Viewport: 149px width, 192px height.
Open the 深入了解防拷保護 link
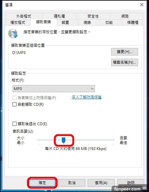[87, 97]
